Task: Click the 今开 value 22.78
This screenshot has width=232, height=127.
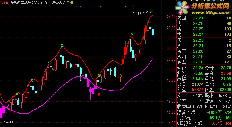Action: (x=226, y=68)
